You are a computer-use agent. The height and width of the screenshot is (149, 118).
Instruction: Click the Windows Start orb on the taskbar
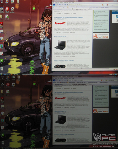coord(1,74)
